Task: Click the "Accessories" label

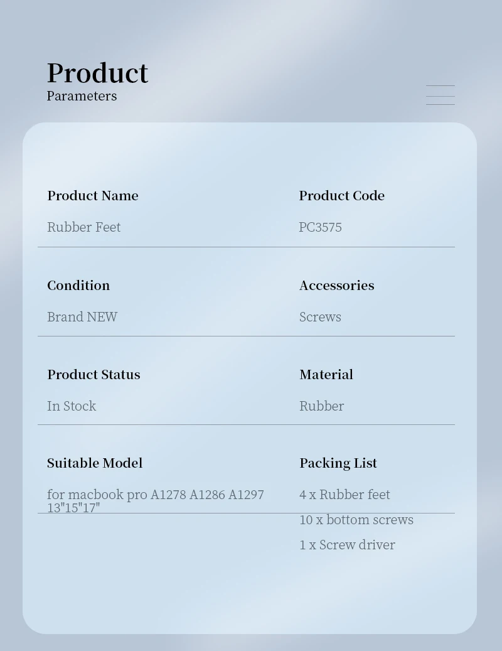Action: coord(336,286)
